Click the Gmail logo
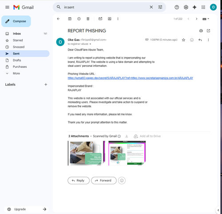Image resolution: width=222 pixels, height=214 pixels. pyautogui.click(x=24, y=7)
